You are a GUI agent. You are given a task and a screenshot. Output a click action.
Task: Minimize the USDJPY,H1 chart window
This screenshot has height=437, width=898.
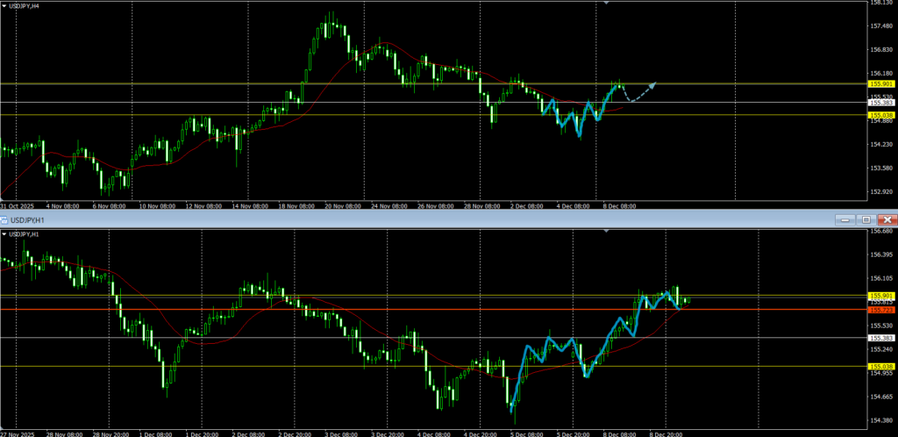tap(845, 218)
